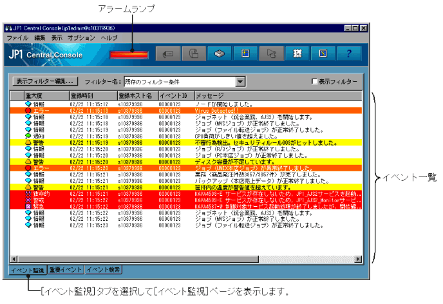Switch to the 重要イベント tab
This screenshot has width=443, height=304.
pyautogui.click(x=65, y=270)
